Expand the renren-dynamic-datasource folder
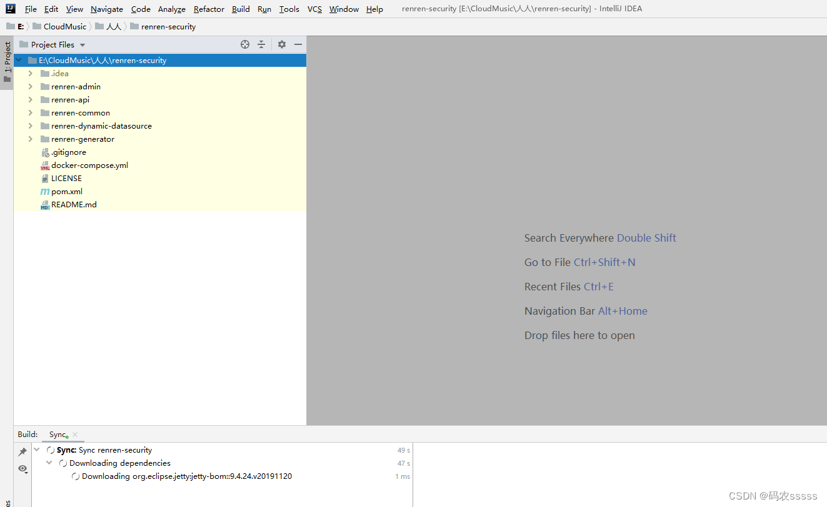 [x=31, y=126]
